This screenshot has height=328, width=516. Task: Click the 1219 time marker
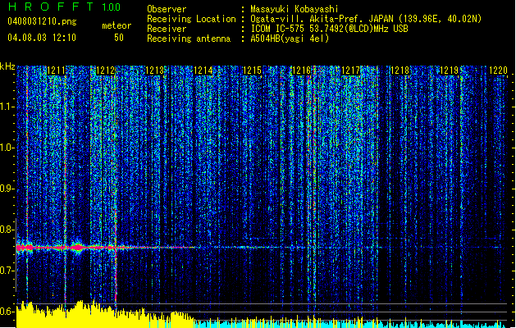[x=450, y=71]
